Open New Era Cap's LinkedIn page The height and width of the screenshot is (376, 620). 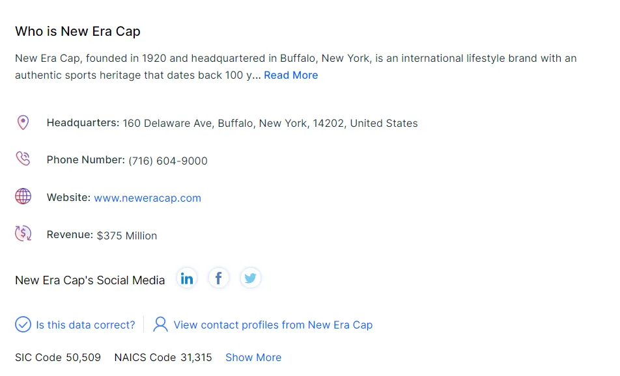pos(187,279)
